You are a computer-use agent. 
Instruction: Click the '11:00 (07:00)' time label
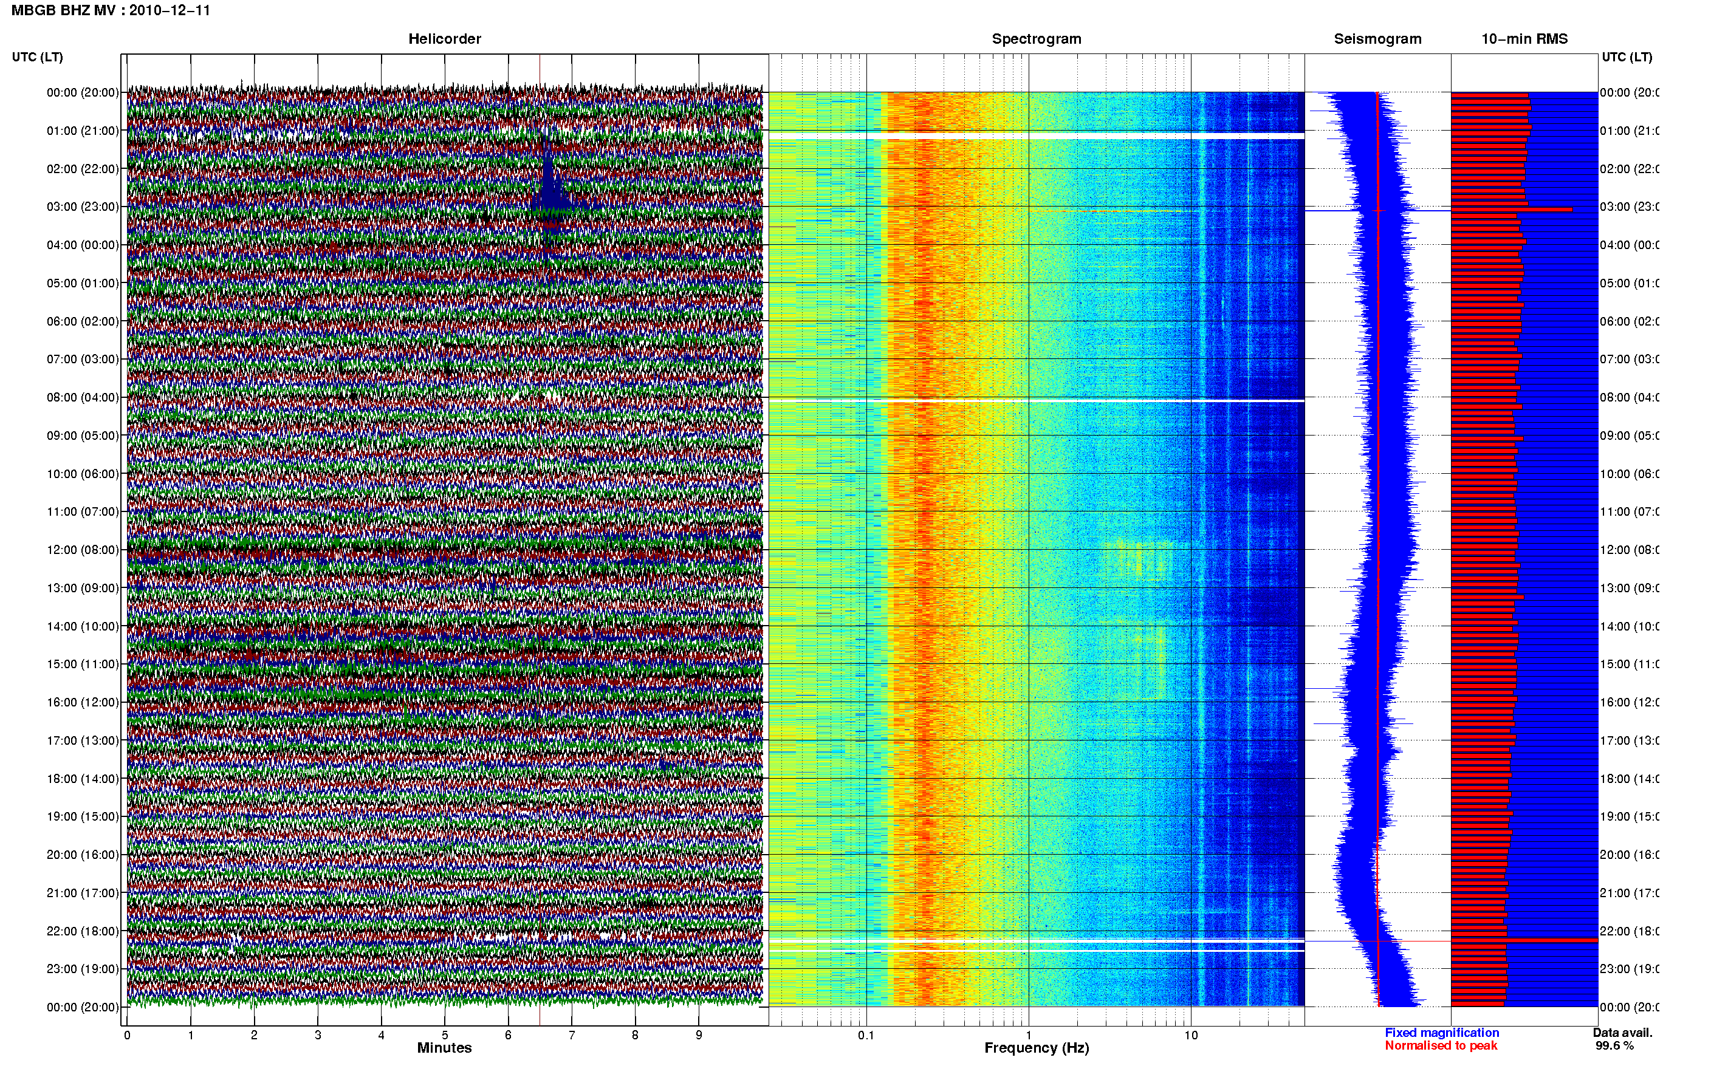point(83,511)
